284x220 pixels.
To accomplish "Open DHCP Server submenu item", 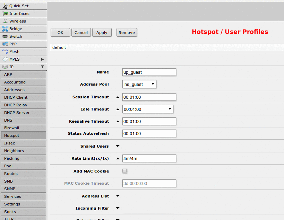I will click(x=24, y=113).
